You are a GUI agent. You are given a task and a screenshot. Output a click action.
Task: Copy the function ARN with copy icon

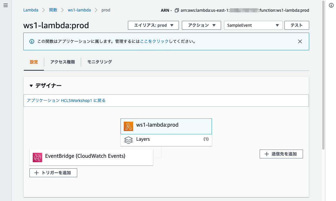[177, 10]
